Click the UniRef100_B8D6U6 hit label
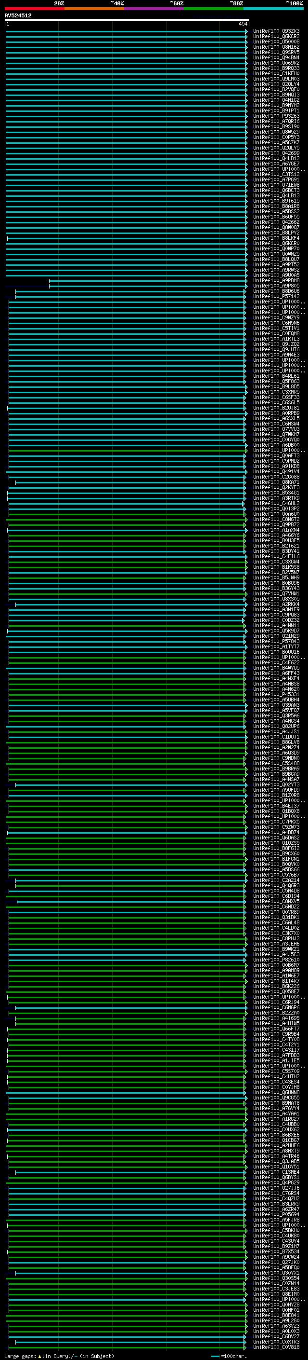The image size is (308, 1360). pyautogui.click(x=276, y=291)
